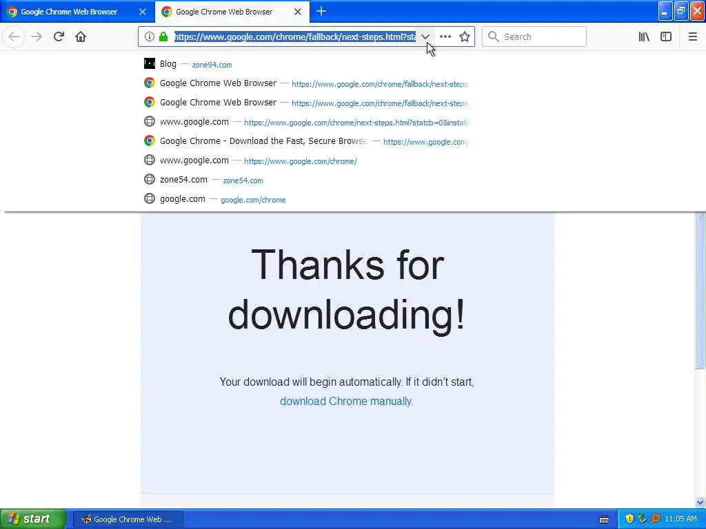Click the green padlock security icon

point(163,37)
